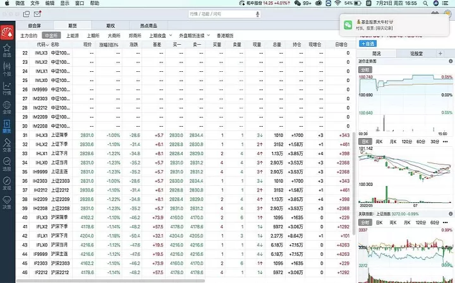Select the 大商所 exchange filter
The image size is (455, 283).
(x=114, y=35)
